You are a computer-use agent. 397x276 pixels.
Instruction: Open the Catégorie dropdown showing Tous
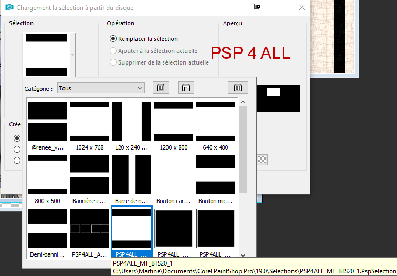coord(101,88)
